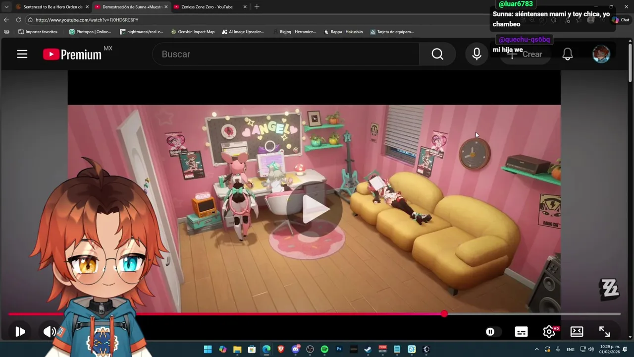Click the search magnifier button
Image resolution: width=634 pixels, height=357 pixels.
437,54
